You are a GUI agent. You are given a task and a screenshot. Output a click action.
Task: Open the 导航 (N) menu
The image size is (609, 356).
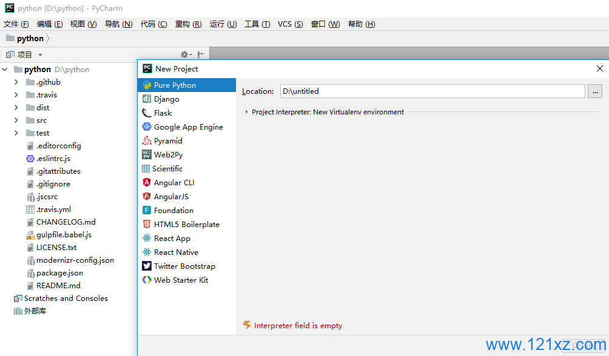[118, 24]
